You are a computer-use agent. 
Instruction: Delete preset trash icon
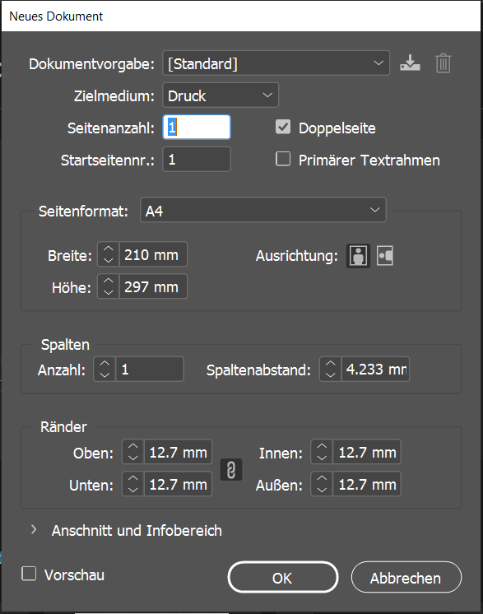[x=443, y=63]
